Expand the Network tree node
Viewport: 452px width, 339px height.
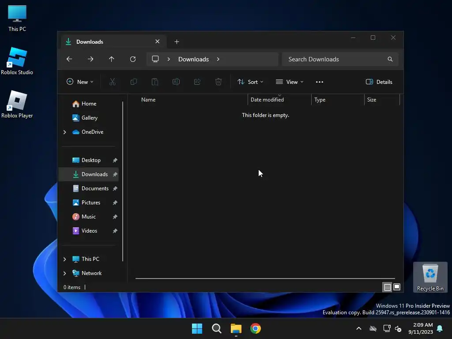[x=64, y=273]
